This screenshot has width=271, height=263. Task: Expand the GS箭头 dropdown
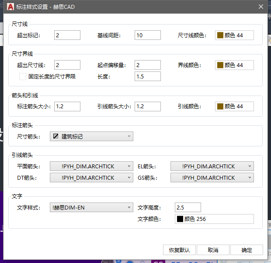[212, 178]
